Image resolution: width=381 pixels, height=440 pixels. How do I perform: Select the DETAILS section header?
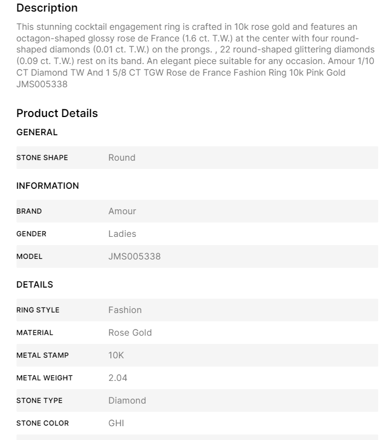click(x=35, y=284)
